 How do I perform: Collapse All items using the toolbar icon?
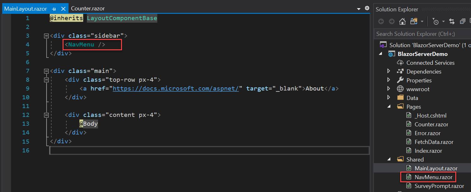(463, 21)
